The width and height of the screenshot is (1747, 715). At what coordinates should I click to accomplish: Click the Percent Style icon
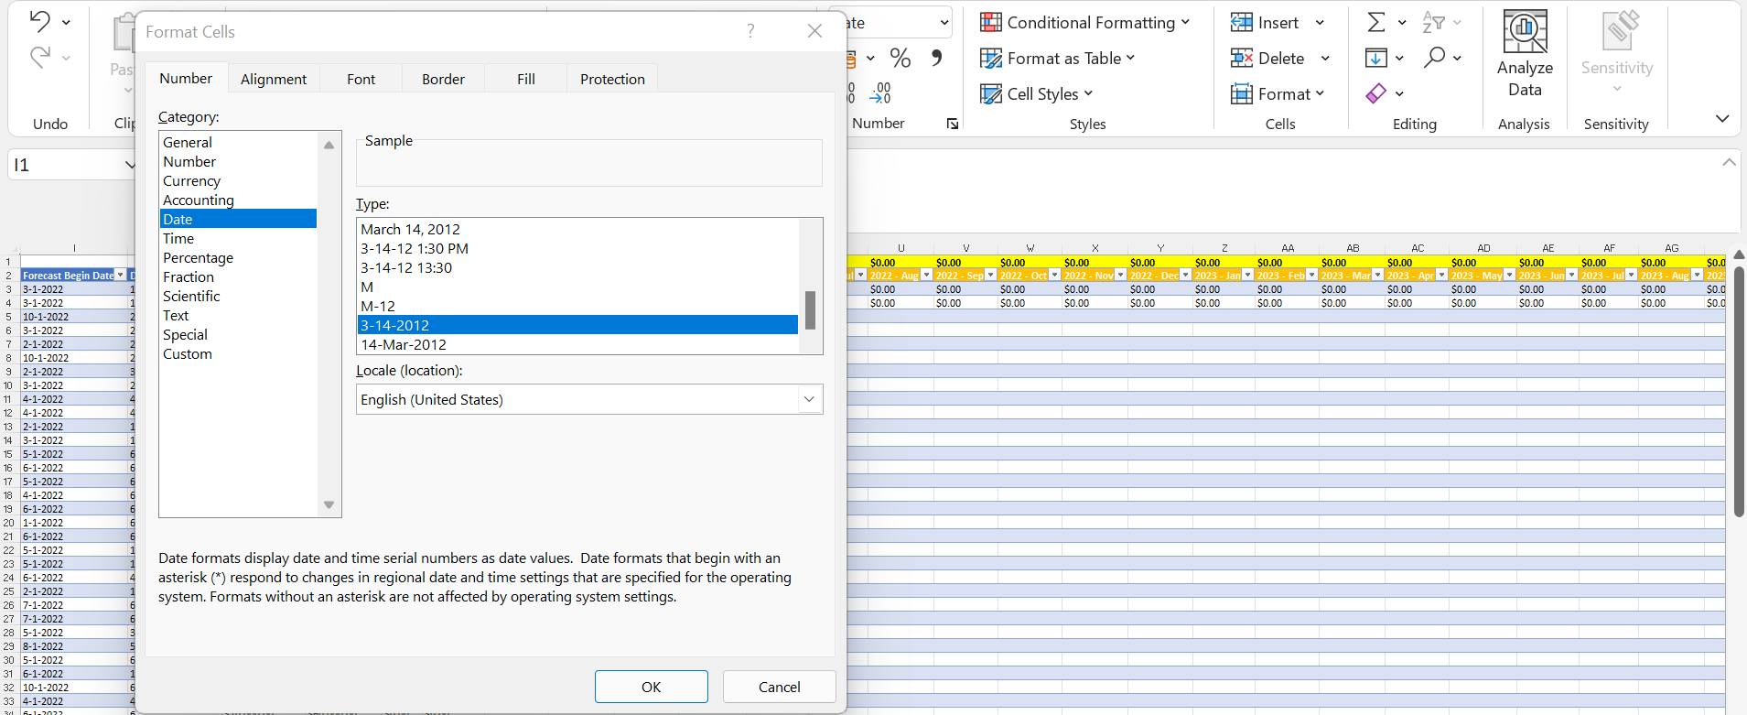900,58
